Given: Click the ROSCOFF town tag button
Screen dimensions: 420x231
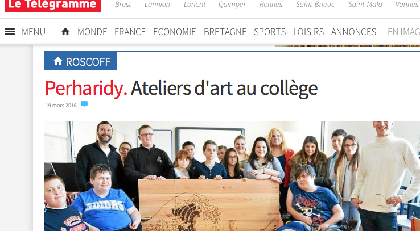Looking at the screenshot, I should tap(80, 61).
